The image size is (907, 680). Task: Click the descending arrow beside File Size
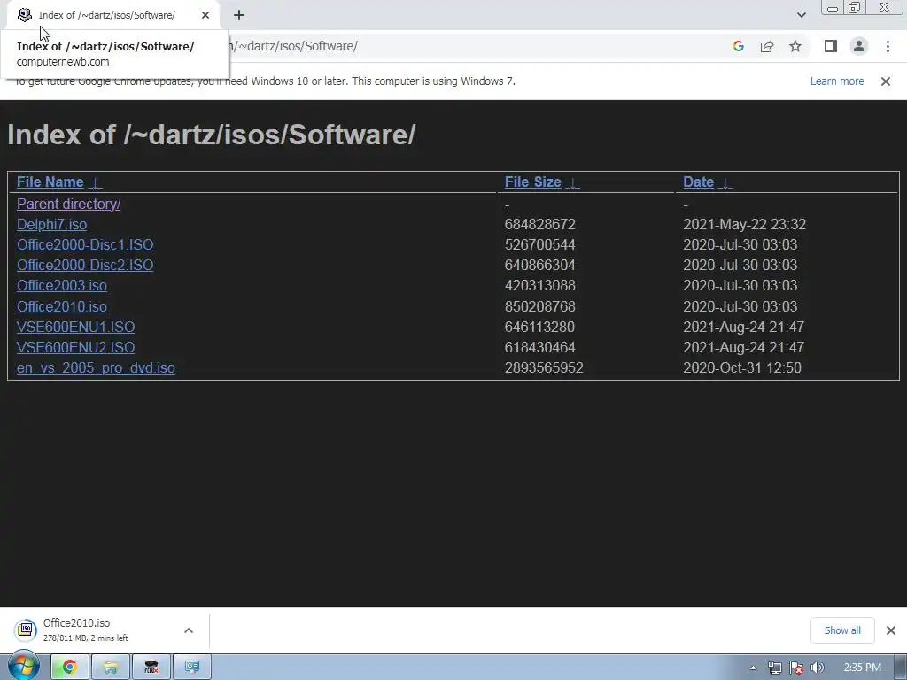coord(572,183)
